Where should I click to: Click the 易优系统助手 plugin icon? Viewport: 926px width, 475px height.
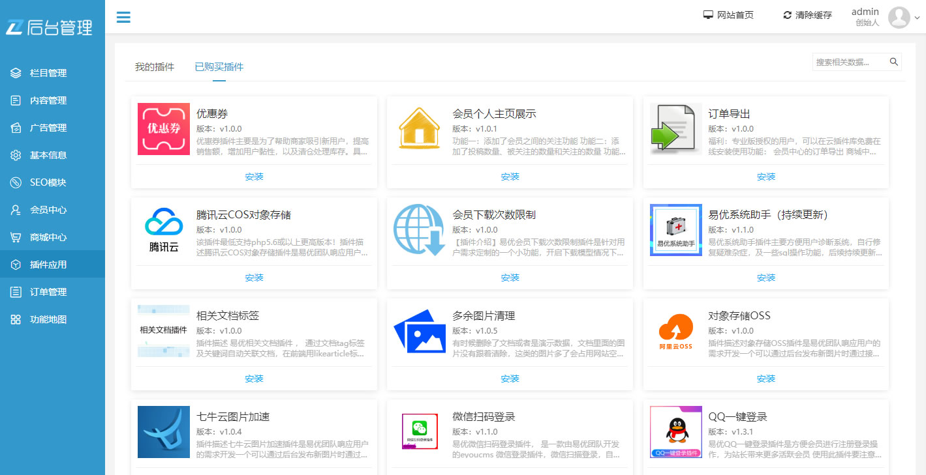pyautogui.click(x=675, y=230)
